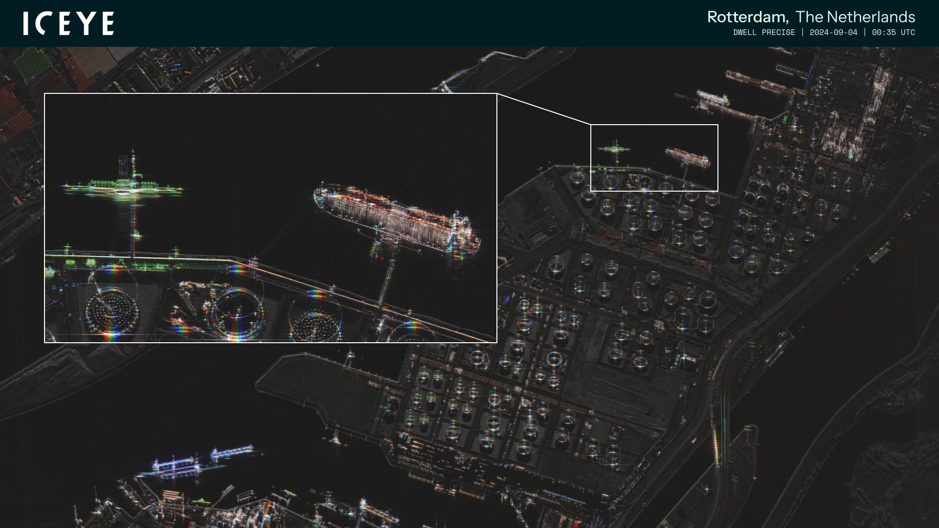Toggle the DWELL PRECISE acquisition mode label
The image size is (939, 528).
pyautogui.click(x=764, y=32)
